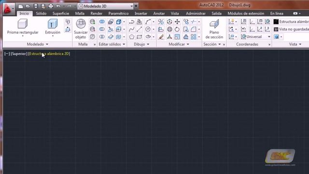309x174 pixels.
Task: Select the Circle tool in Dibujo
Action: tap(148, 29)
